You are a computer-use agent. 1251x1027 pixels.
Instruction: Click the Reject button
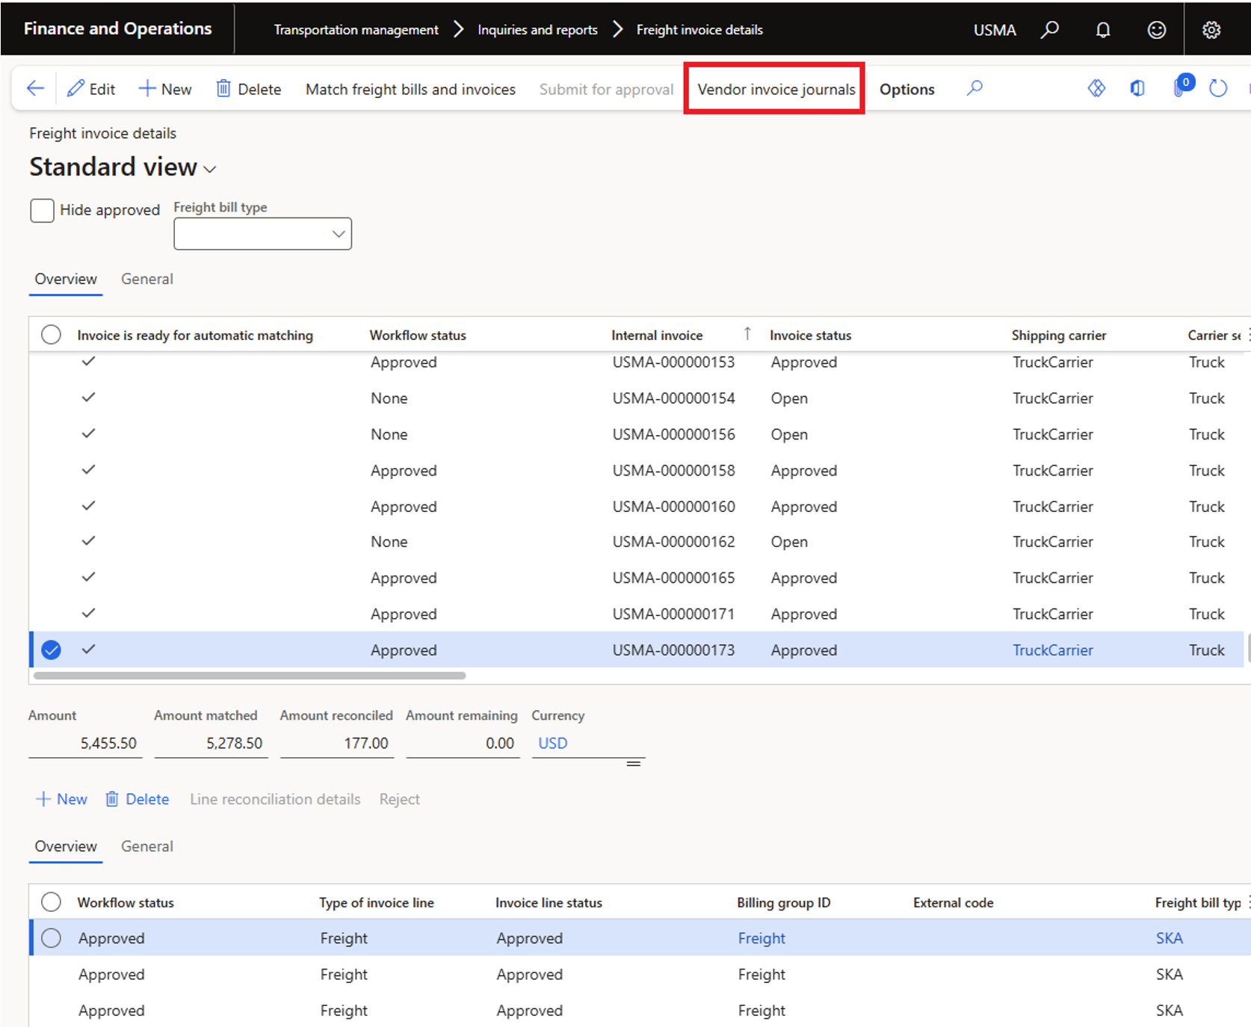coord(399,799)
